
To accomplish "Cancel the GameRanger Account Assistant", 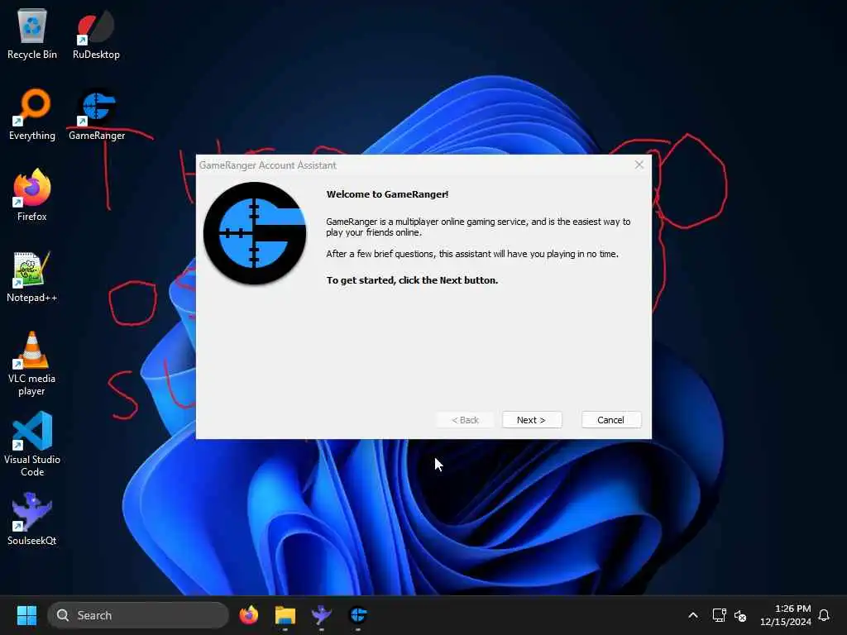I will pyautogui.click(x=611, y=420).
